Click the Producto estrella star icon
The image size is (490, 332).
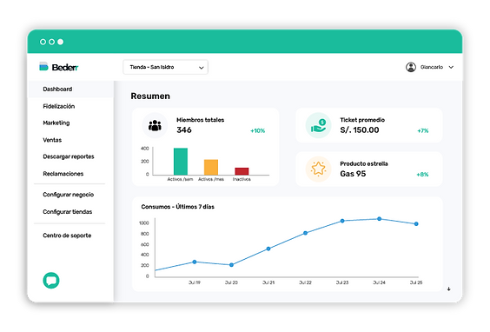[318, 169]
